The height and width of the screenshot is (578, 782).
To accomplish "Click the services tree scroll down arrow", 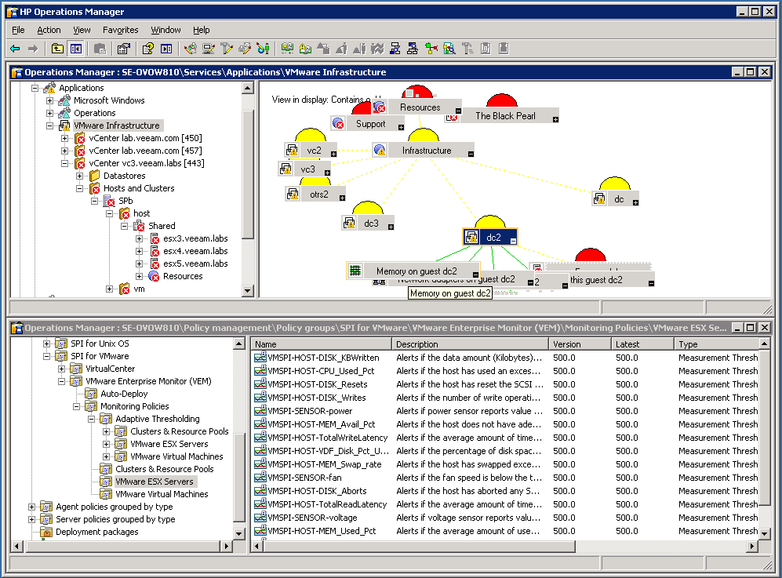I will coord(247,290).
